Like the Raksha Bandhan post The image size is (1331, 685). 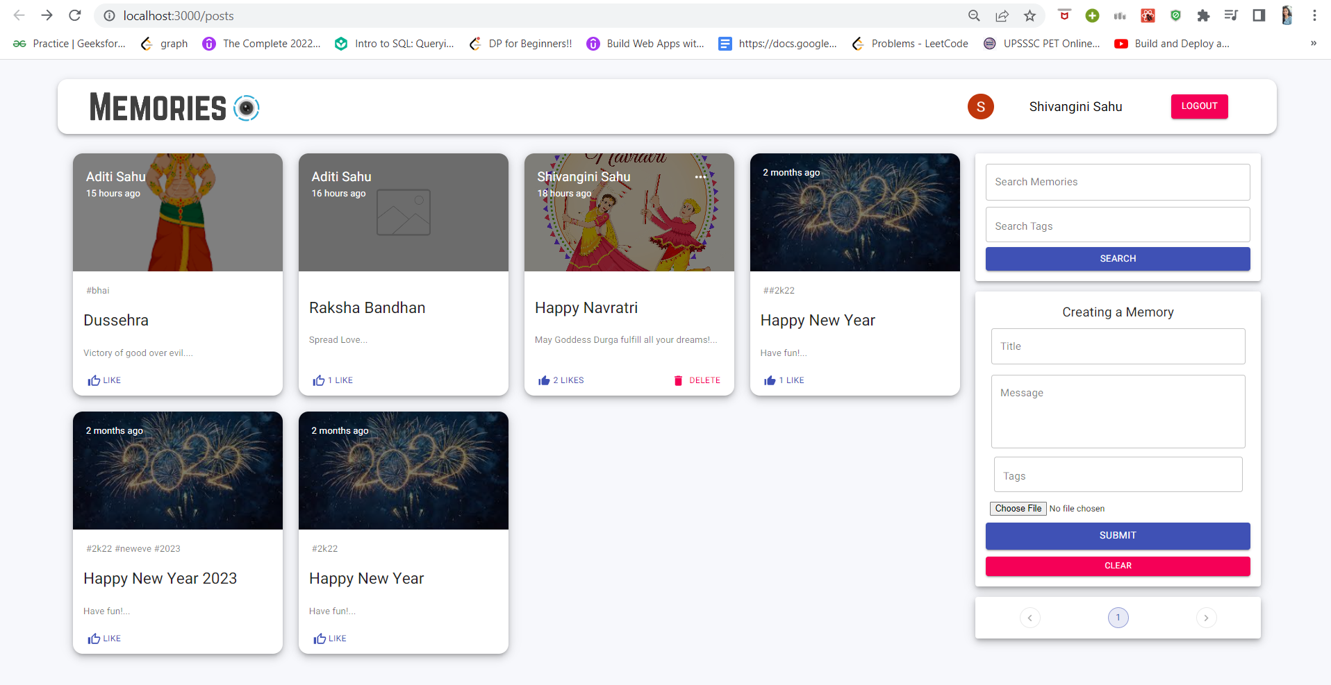click(333, 380)
